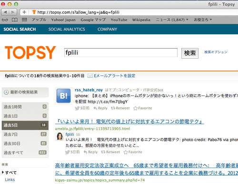Click the browser forward arrow button
Viewport: 238px width, 184px height.
point(13,12)
